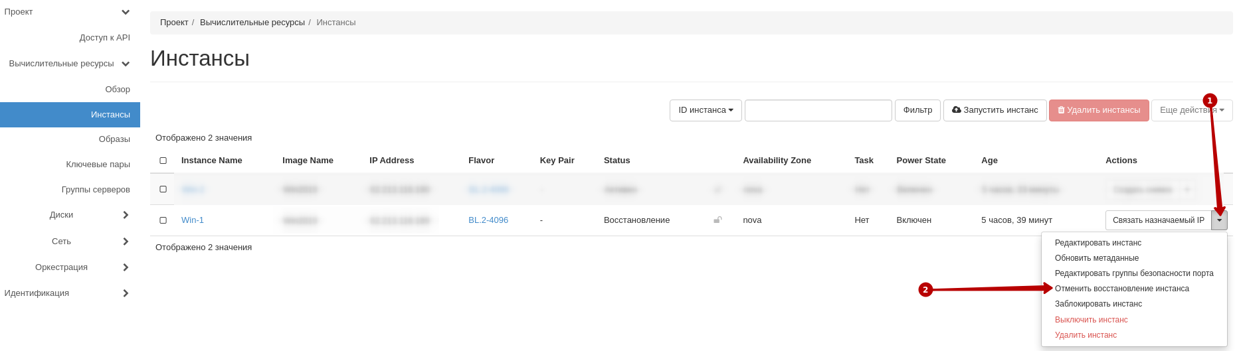Expand the Сеть sidebar chevron
The width and height of the screenshot is (1235, 351).
126,242
